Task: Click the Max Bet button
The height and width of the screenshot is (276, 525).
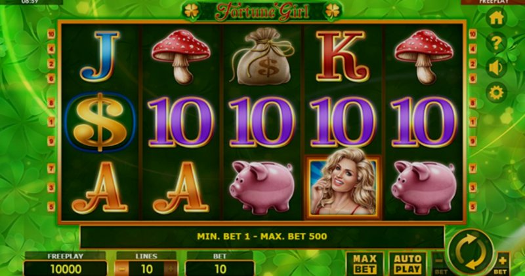Action: tap(365, 264)
